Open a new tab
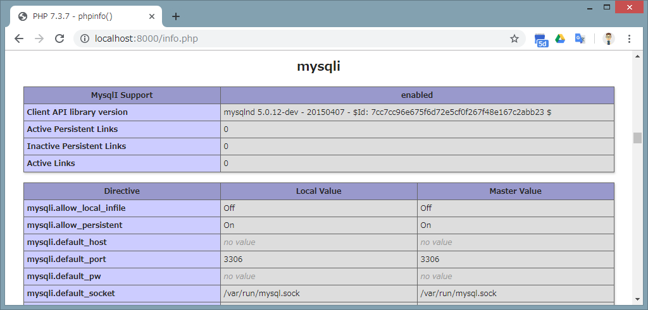The width and height of the screenshot is (648, 310). coord(176,16)
